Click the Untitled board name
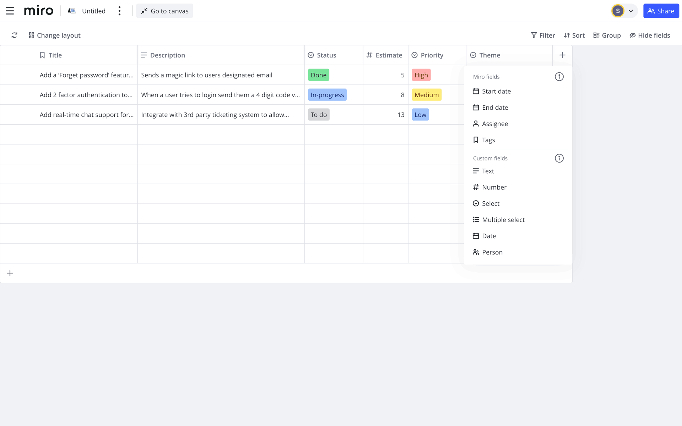The height and width of the screenshot is (426, 682). 94,11
